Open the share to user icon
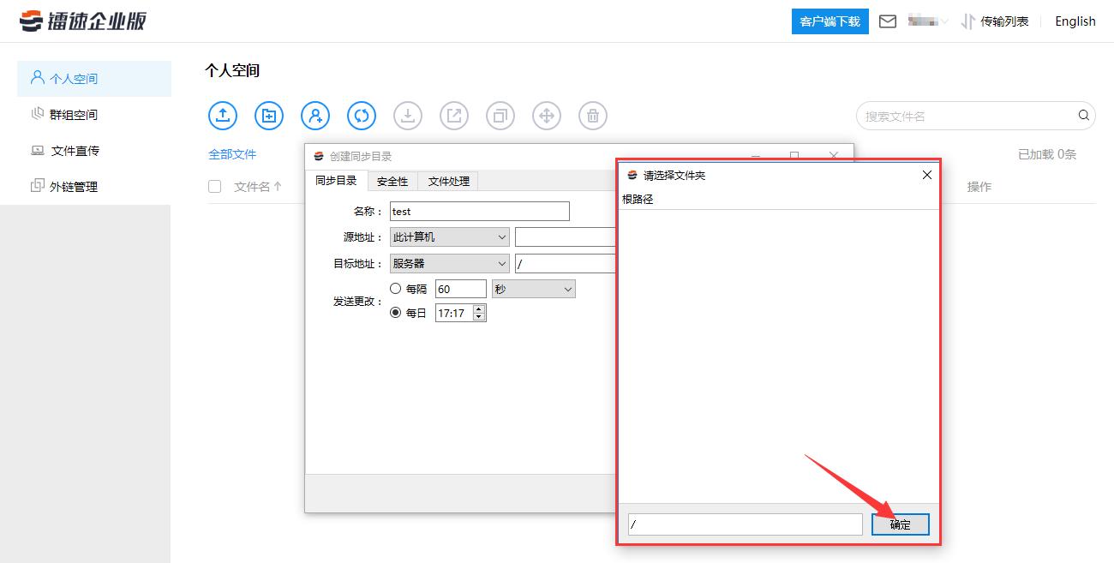Image resolution: width=1114 pixels, height=563 pixels. 314,115
